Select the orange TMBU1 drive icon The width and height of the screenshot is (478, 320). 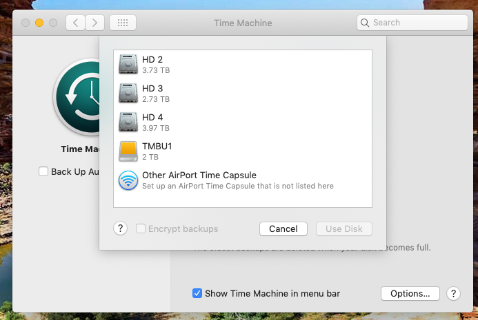pyautogui.click(x=128, y=151)
